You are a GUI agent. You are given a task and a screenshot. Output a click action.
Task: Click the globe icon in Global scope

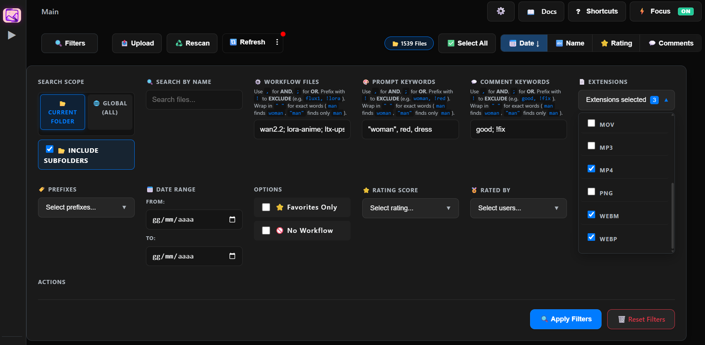tap(97, 103)
